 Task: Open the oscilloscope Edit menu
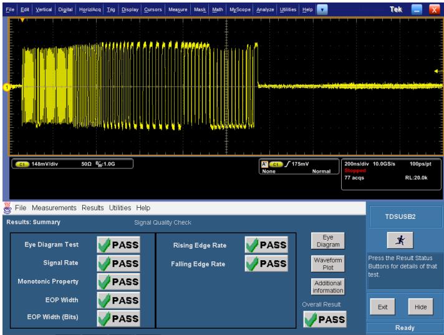[25, 9]
